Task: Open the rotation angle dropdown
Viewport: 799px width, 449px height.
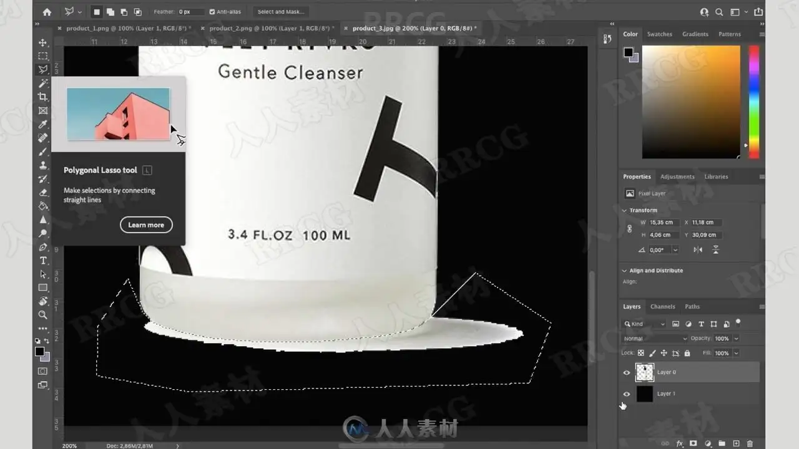Action: click(x=675, y=250)
